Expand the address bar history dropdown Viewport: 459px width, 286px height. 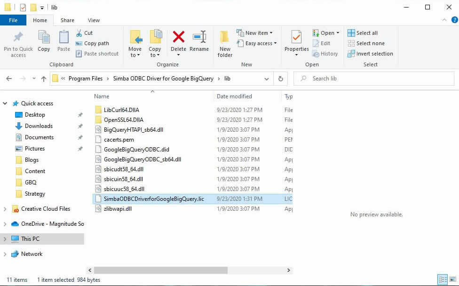point(266,79)
